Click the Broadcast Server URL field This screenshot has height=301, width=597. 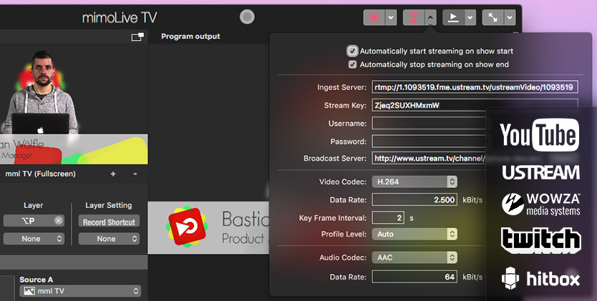(429, 158)
